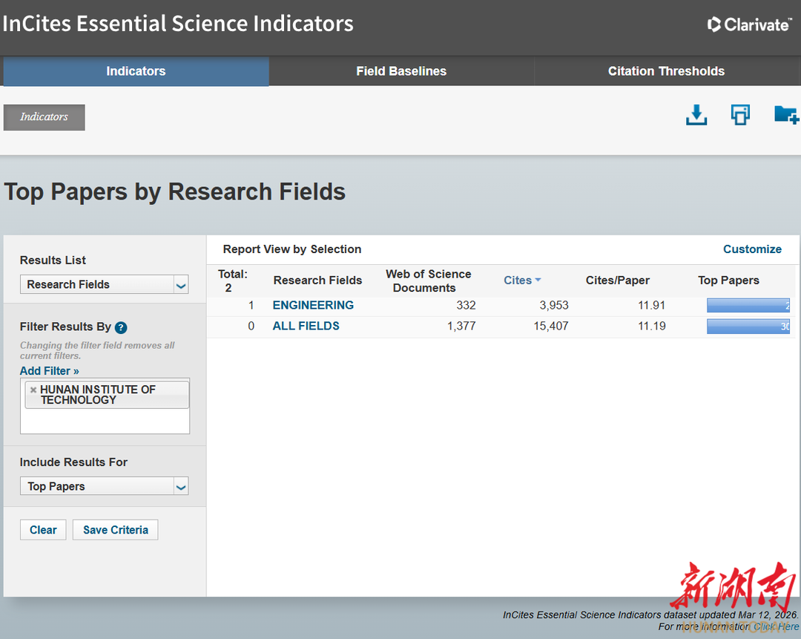The height and width of the screenshot is (639, 801).
Task: Open the Customize report link
Action: pos(752,249)
